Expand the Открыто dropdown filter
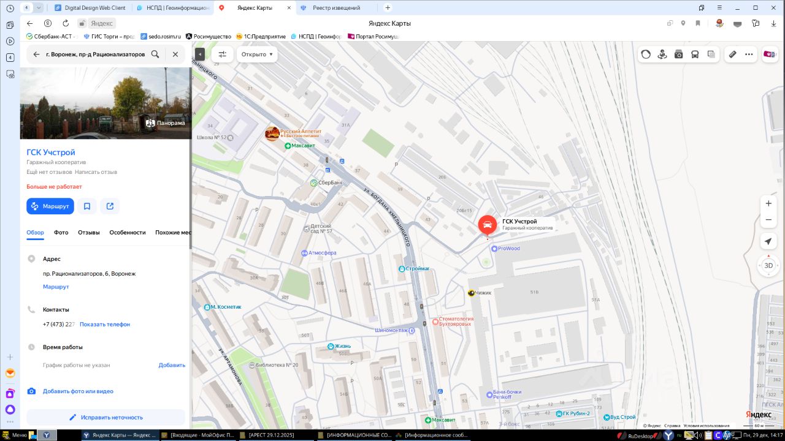 point(257,54)
